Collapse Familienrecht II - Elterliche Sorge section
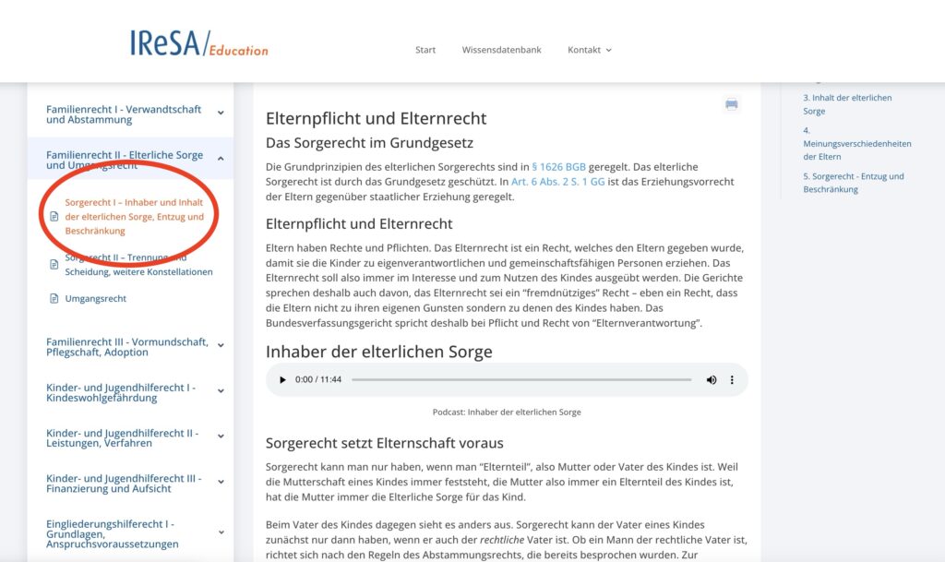The image size is (945, 562). click(221, 159)
